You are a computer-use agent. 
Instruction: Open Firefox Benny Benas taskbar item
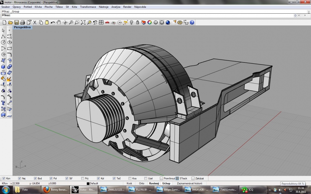(55, 190)
